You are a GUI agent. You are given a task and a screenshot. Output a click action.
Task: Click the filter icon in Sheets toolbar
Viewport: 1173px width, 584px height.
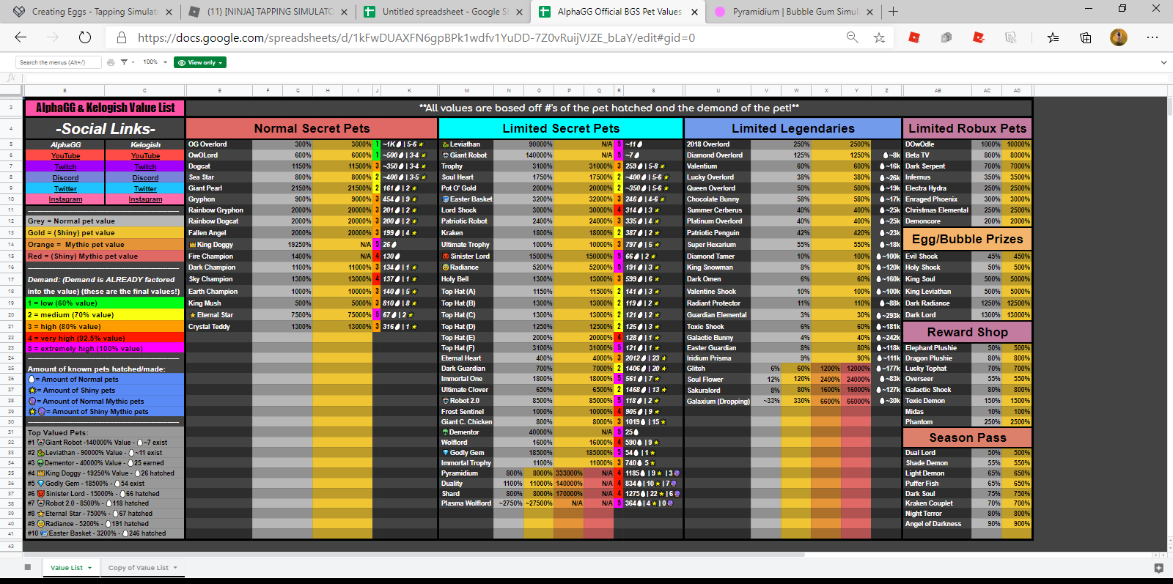click(124, 62)
